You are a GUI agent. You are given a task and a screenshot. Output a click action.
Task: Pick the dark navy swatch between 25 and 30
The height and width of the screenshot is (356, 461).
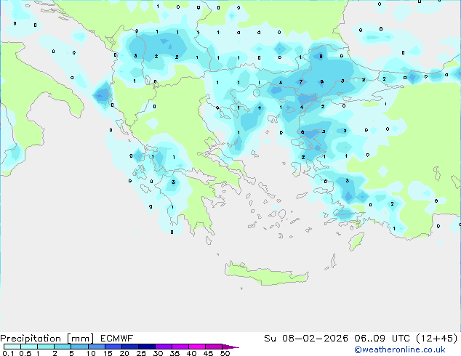point(146,347)
